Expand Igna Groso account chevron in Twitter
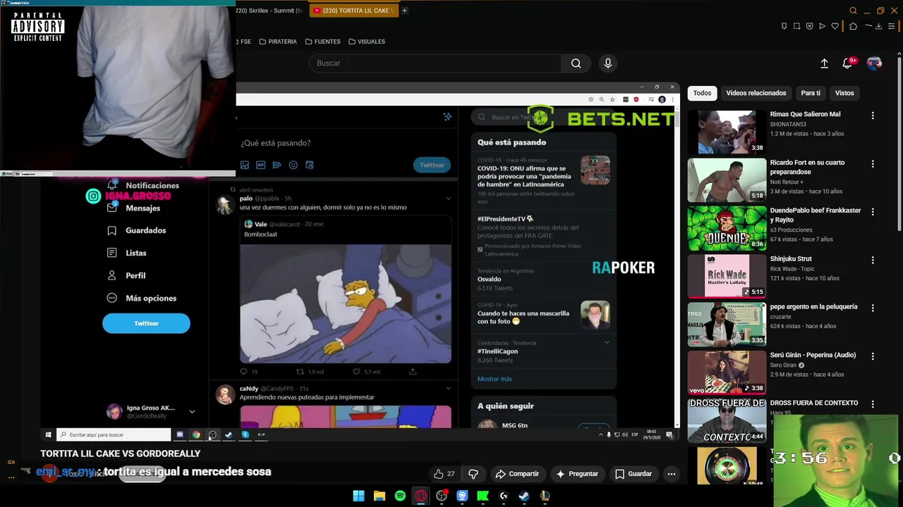Viewport: 903px width, 507px height. tap(192, 411)
